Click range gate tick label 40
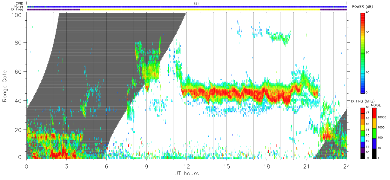Viewport: 390px width, 180px height. (x=18, y=101)
